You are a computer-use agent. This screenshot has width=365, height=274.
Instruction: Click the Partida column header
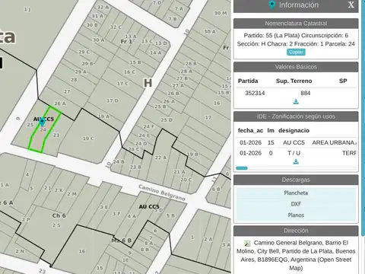click(248, 81)
